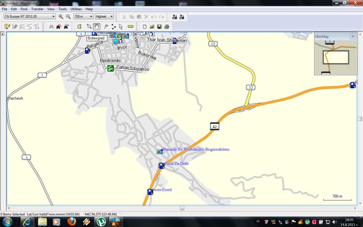Click the Zoom In magnifier icon
363x227 pixels.
pos(61,17)
